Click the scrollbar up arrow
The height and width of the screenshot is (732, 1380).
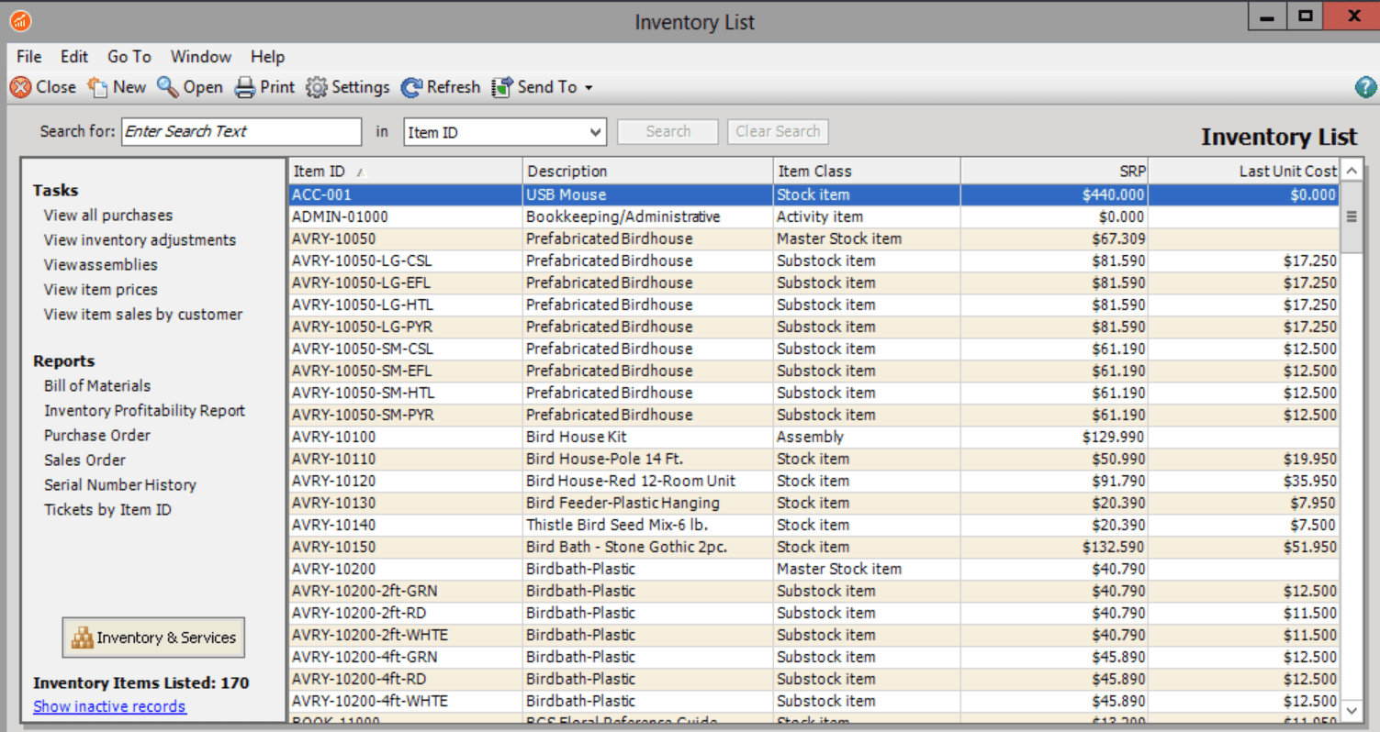pos(1351,171)
